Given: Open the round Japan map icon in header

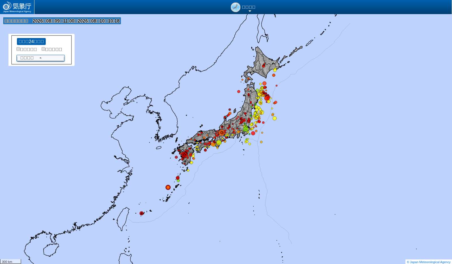Looking at the screenshot, I should coord(236,7).
